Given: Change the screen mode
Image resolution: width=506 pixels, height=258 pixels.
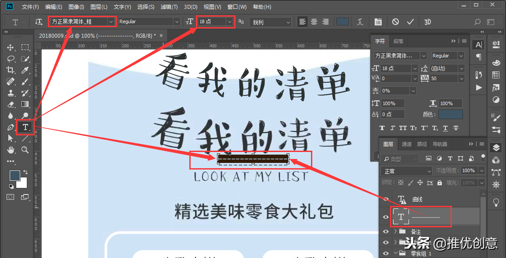Looking at the screenshot, I should point(25,197).
